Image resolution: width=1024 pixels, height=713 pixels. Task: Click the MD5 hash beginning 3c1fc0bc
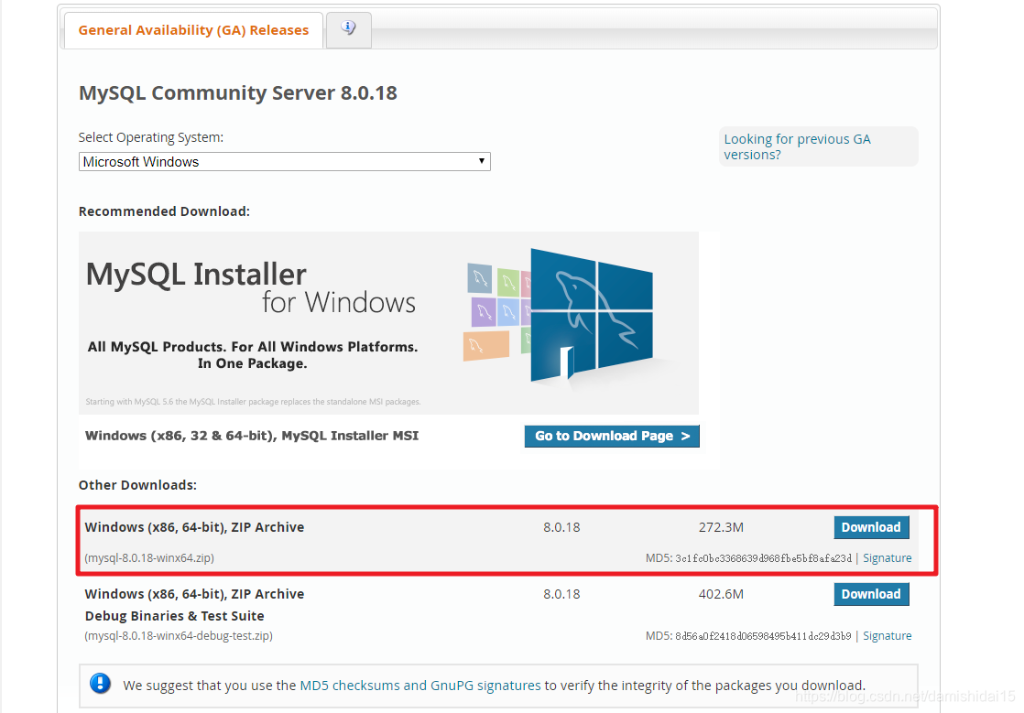coord(764,558)
